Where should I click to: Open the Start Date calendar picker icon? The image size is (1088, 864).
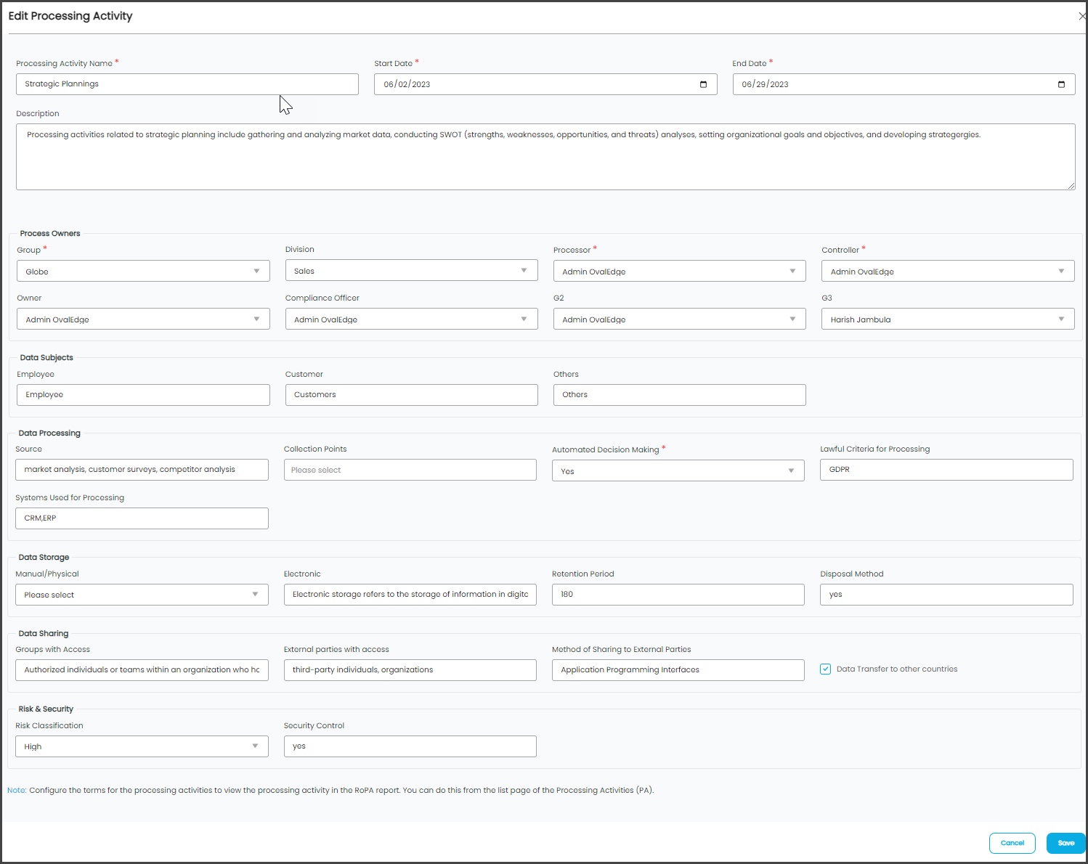703,84
